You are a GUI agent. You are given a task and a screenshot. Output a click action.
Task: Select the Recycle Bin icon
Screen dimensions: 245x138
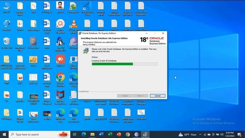(x=7, y=43)
